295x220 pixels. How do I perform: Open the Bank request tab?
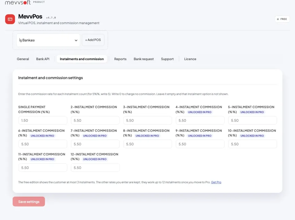coord(144,59)
